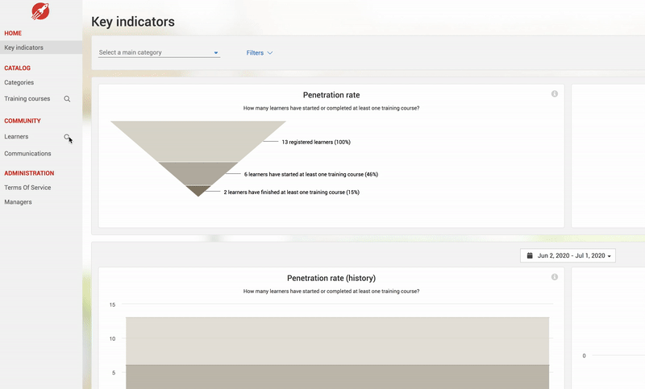Click the middle funnel segment for started learners
645x389 pixels.
pos(198,173)
